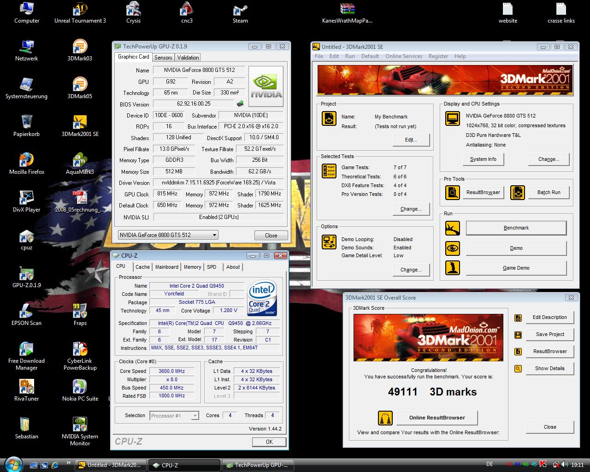This screenshot has height=472, width=590.
Task: Click the Save Project floppy icon
Action: point(518,335)
